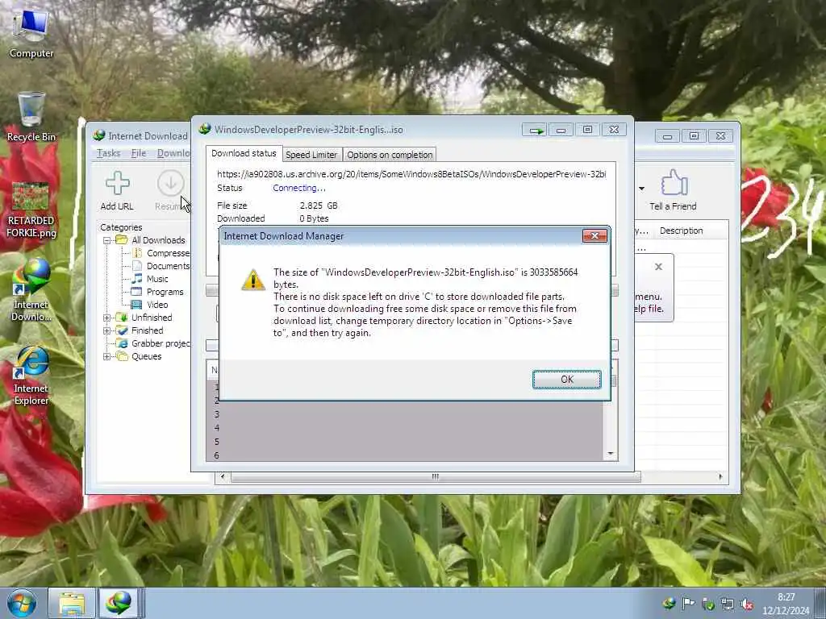Click the Internet Explorer desktop shortcut
The height and width of the screenshot is (619, 826).
[x=31, y=376]
